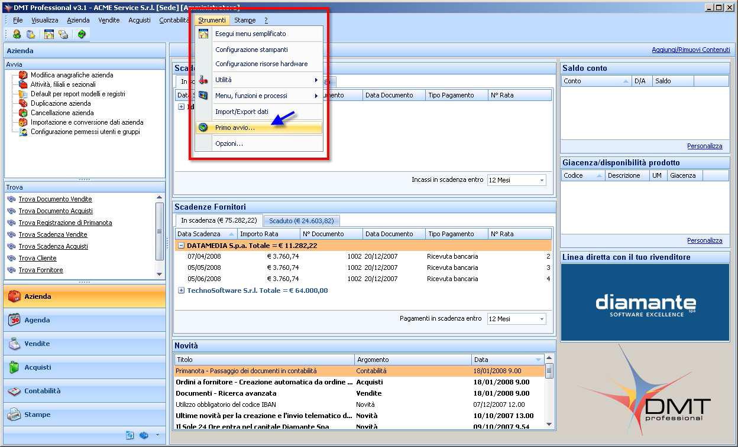Click the simplified menu window toolbar icon
738x447 pixels.
[x=49, y=34]
